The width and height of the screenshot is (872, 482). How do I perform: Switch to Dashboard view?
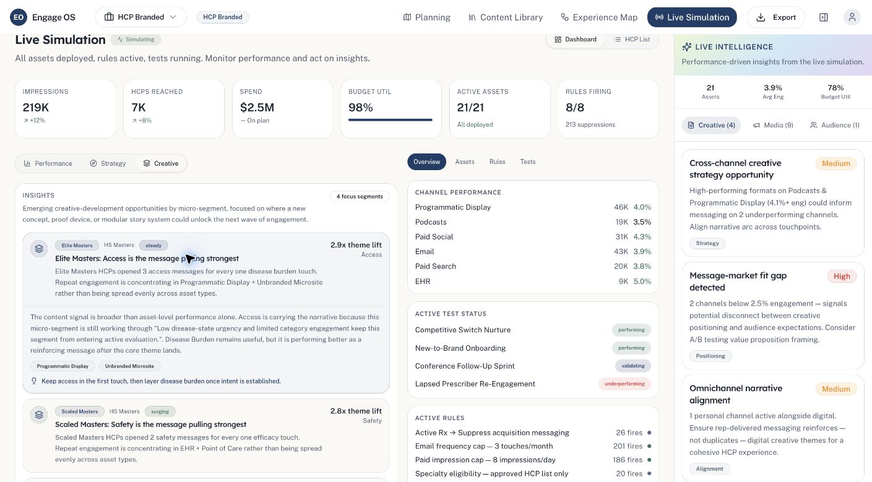click(x=576, y=40)
